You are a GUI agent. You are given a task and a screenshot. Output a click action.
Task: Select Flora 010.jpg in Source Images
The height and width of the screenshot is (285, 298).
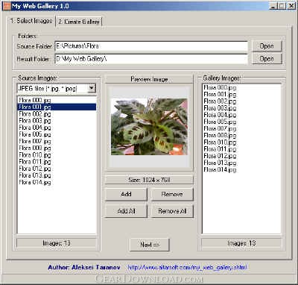tap(57, 155)
